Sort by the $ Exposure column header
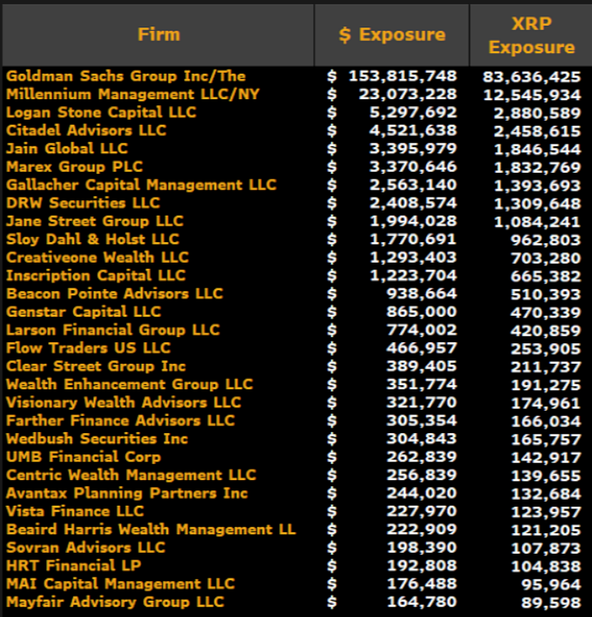The image size is (592, 617). (392, 35)
